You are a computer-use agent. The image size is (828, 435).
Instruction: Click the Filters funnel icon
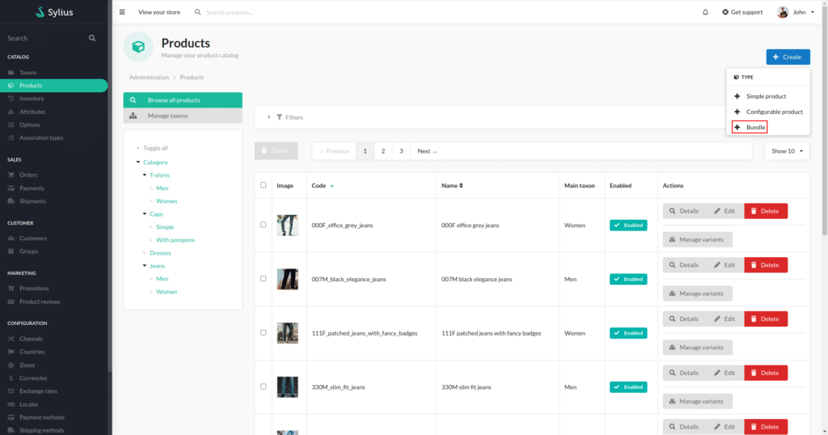279,117
